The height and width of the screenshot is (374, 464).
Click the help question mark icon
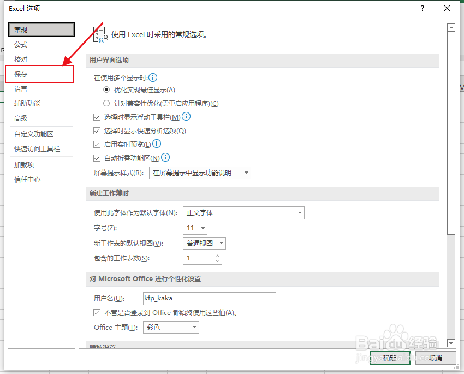423,8
